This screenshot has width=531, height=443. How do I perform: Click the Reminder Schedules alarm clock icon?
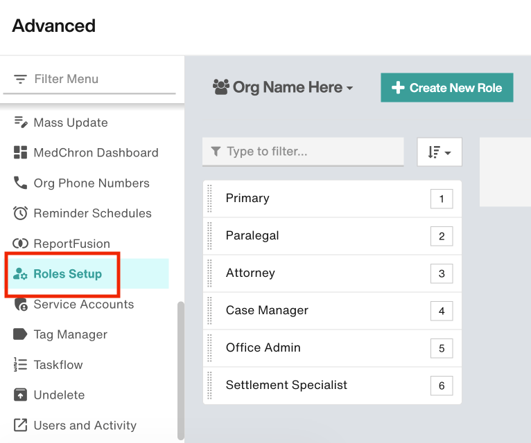click(x=20, y=213)
